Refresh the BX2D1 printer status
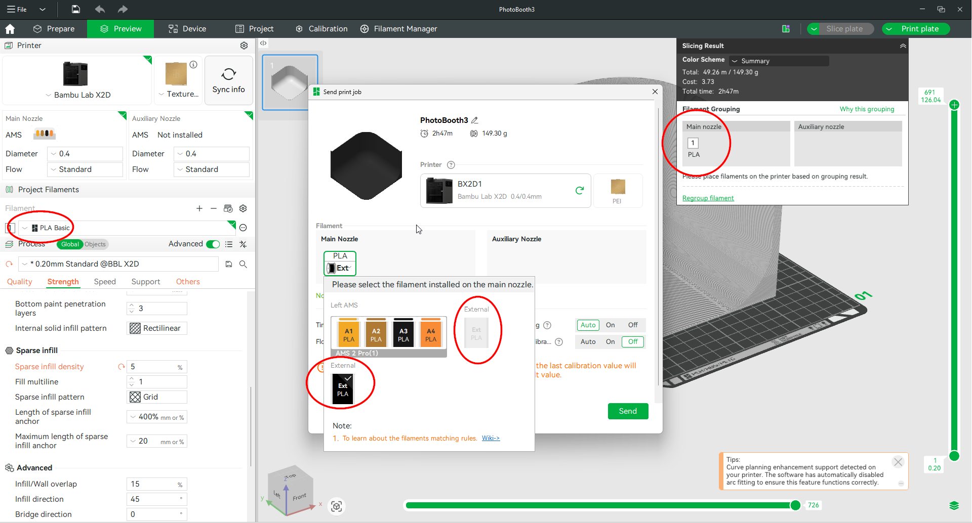This screenshot has width=972, height=523. coord(580,191)
